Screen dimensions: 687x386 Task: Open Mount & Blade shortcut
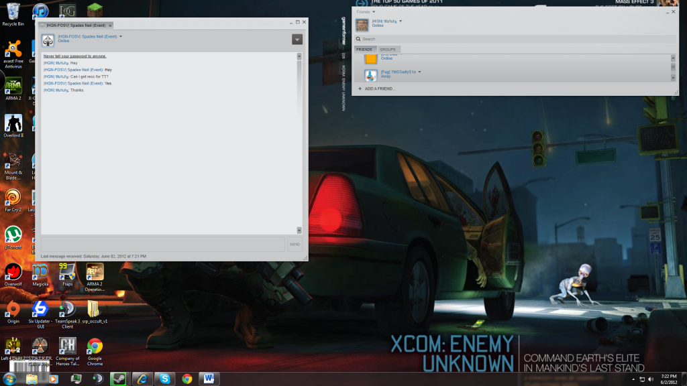(x=13, y=166)
